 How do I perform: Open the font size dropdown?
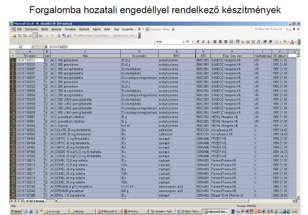pyautogui.click(x=192, y=42)
